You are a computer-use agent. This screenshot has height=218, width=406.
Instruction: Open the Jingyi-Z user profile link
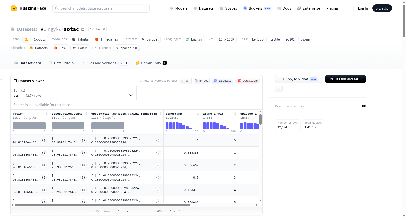(53, 29)
